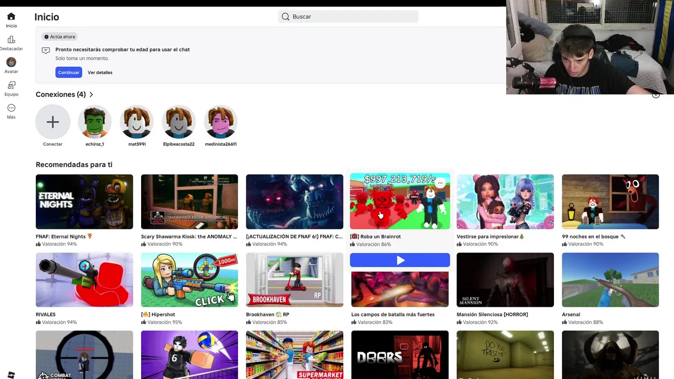
Task: Open FNAF: Eternal Nights game thumbnail
Action: (84, 202)
